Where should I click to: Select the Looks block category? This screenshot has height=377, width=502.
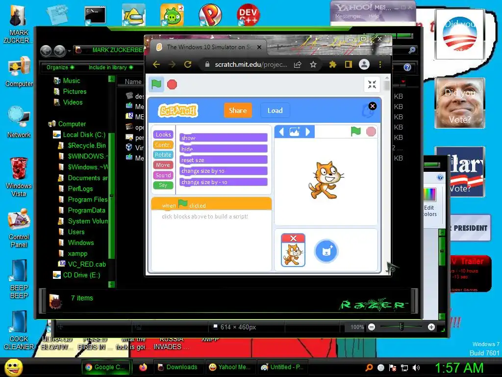(163, 135)
